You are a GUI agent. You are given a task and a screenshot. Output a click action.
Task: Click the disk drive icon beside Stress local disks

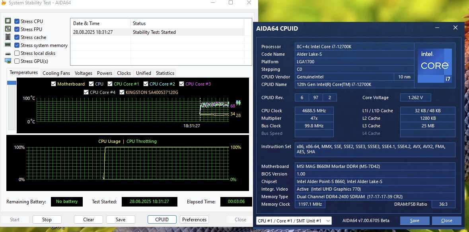point(8,54)
